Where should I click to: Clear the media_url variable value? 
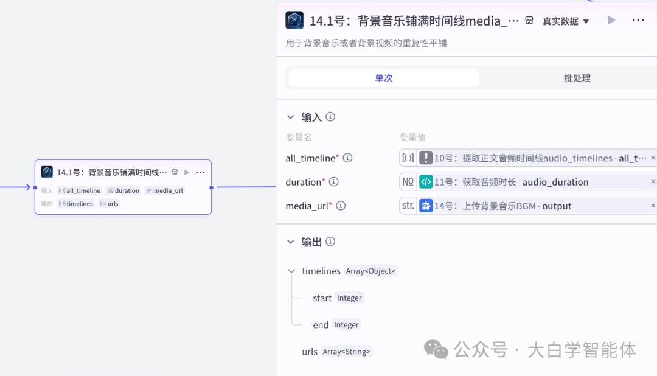tap(653, 206)
